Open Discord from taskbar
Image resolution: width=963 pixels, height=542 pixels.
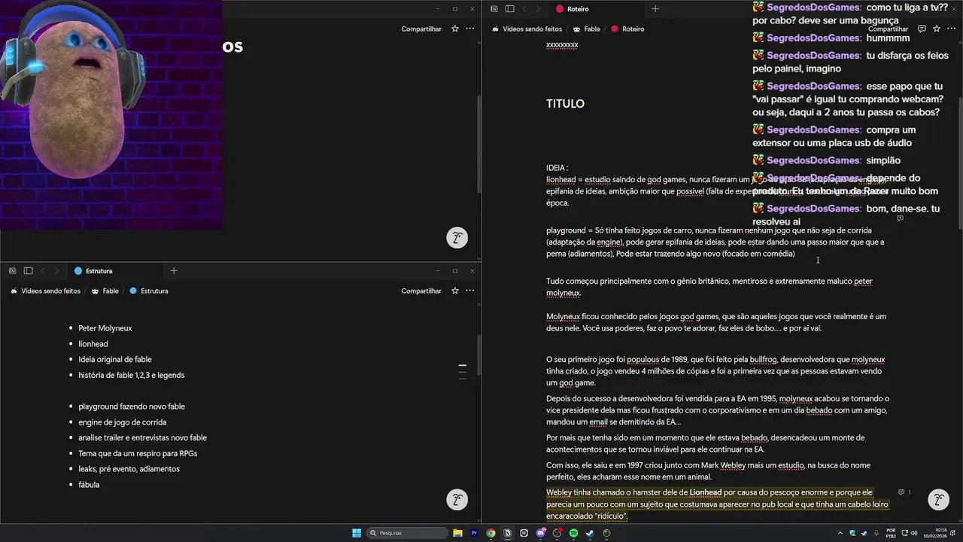coord(540,533)
